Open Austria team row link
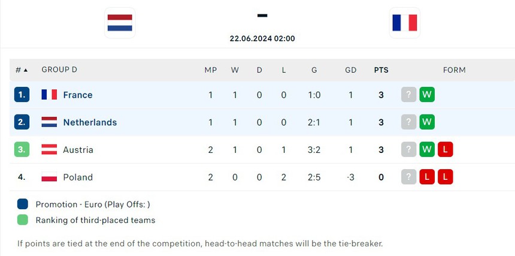Viewport: 515px width, 256px height. (78, 150)
